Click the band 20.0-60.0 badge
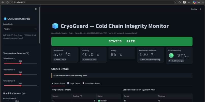Image resolution: width=205 pixels, height=102 pixels. coord(90,60)
